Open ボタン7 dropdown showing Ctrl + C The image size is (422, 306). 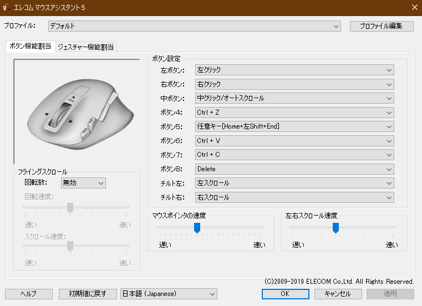(x=294, y=155)
